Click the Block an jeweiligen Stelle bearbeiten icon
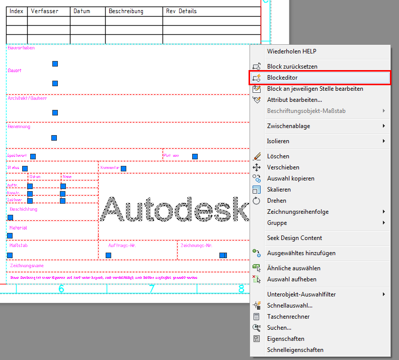This screenshot has width=399, height=360. coord(257,89)
